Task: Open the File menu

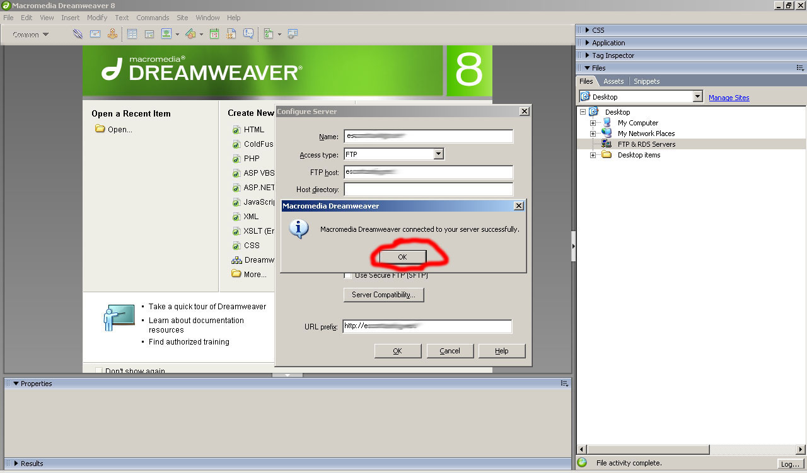Action: point(8,18)
